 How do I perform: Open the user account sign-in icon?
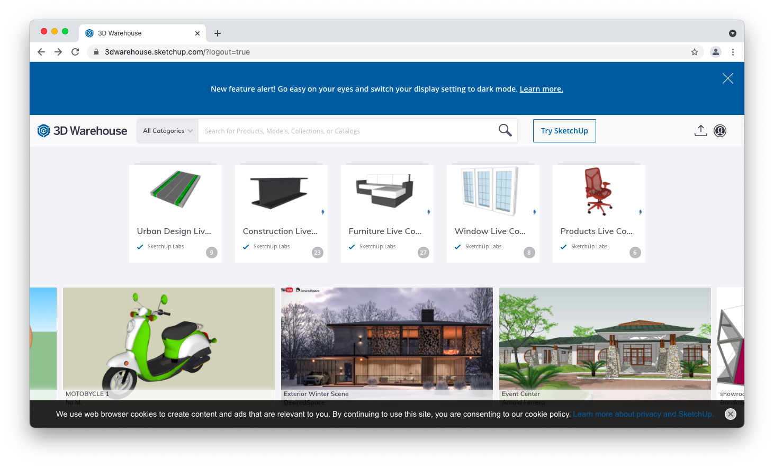point(720,131)
